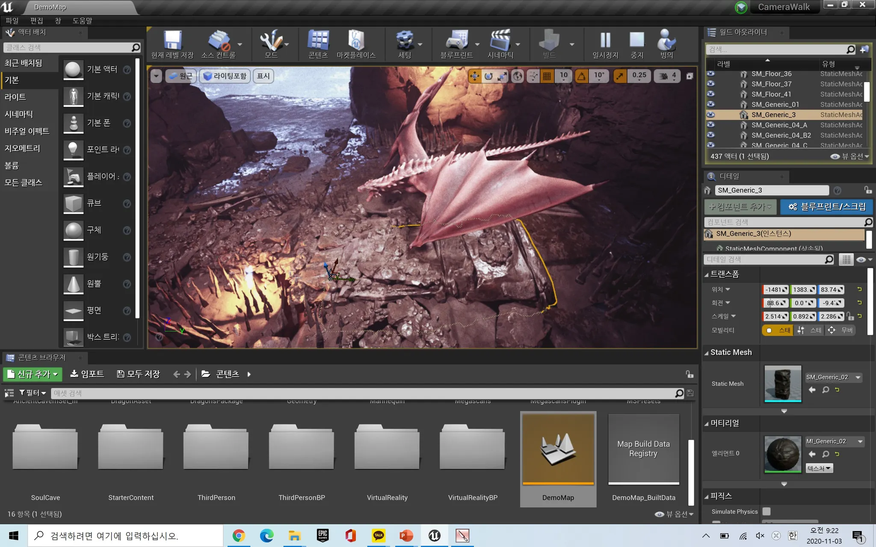Toggle visibility eye of SM_Floor_37
876x547 pixels.
(711, 84)
